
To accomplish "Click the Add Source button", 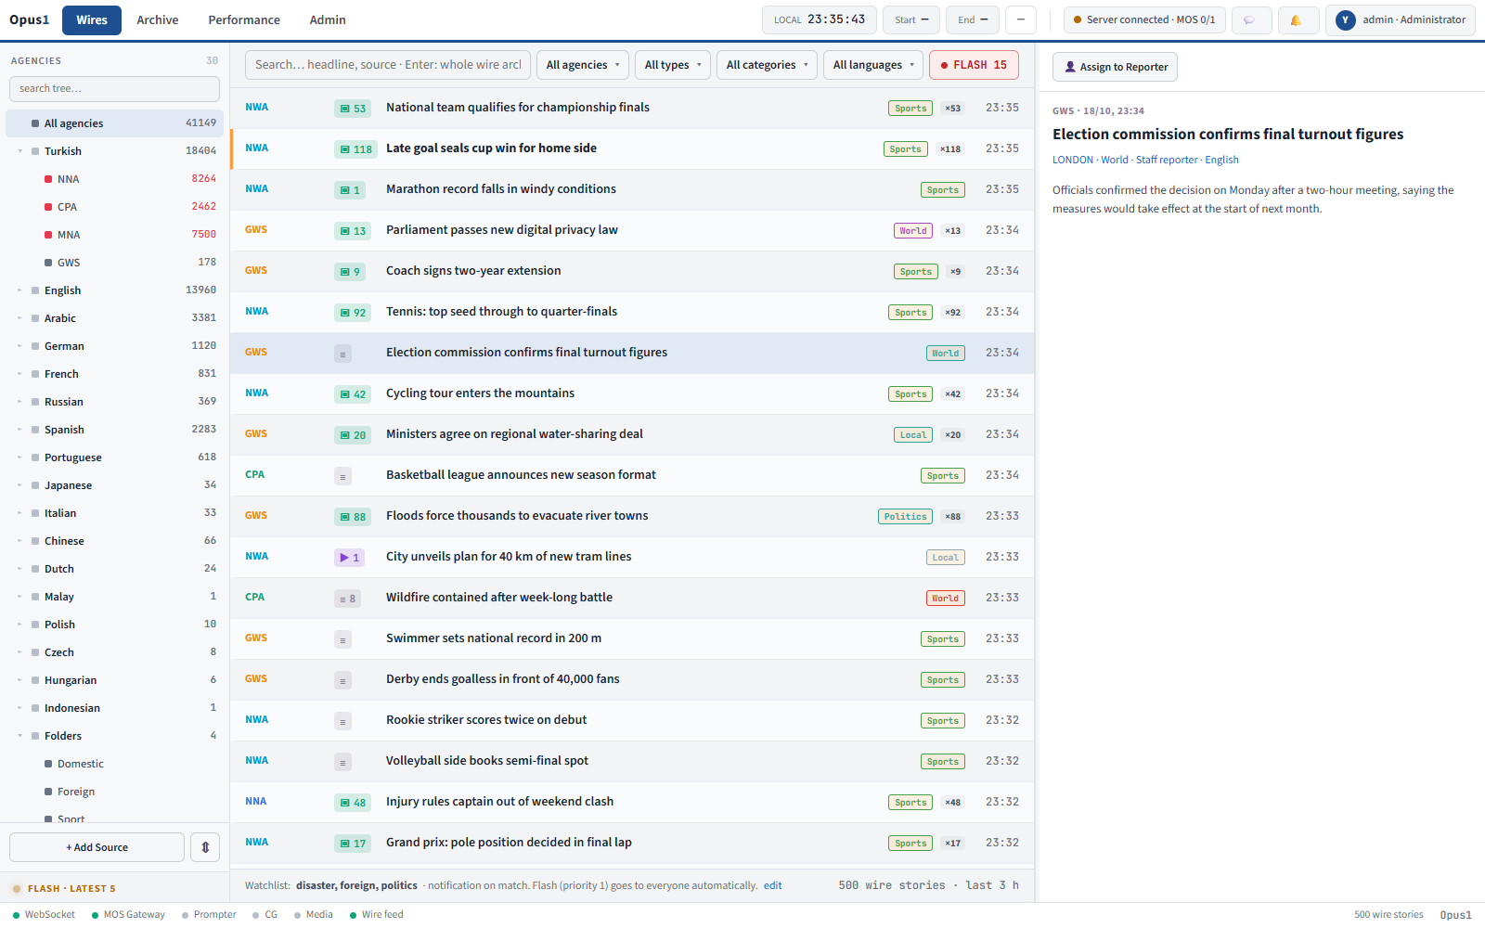I will pyautogui.click(x=97, y=847).
